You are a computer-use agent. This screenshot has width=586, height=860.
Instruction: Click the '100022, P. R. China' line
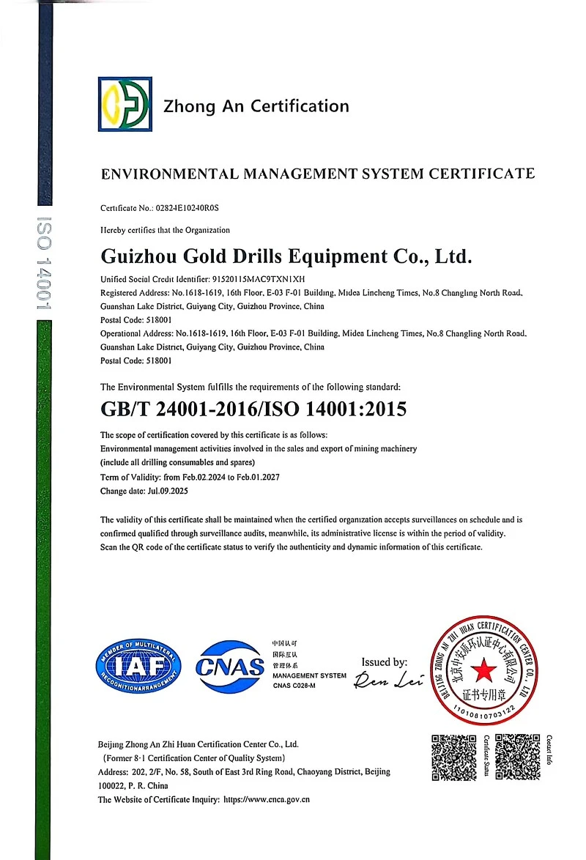(133, 785)
